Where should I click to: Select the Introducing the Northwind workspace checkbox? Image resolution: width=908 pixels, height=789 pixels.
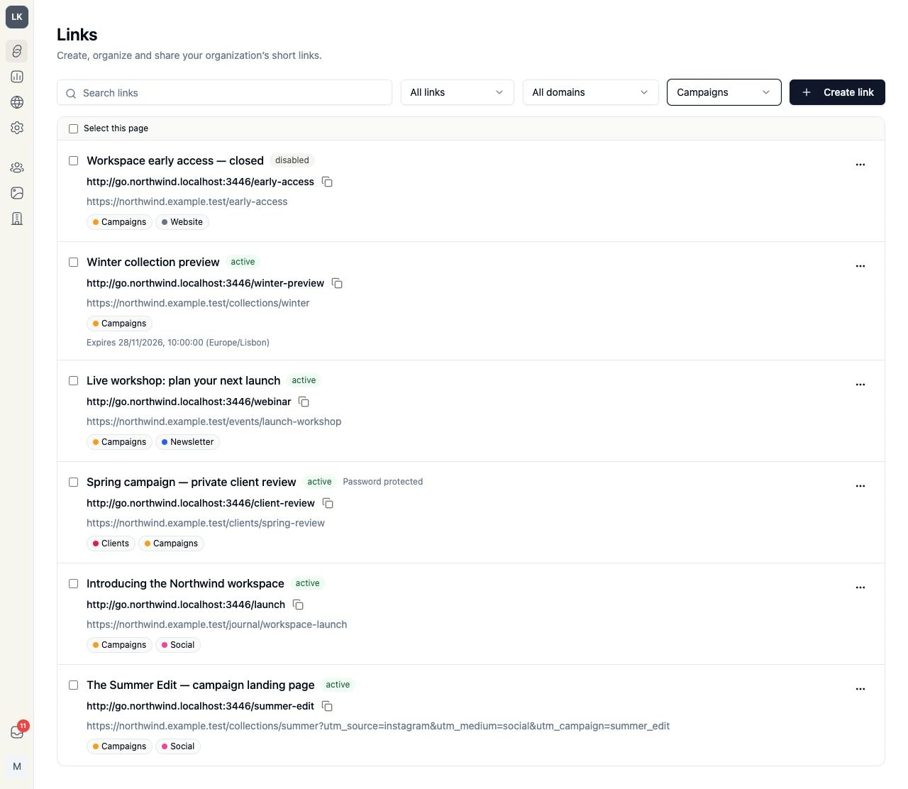pos(73,583)
